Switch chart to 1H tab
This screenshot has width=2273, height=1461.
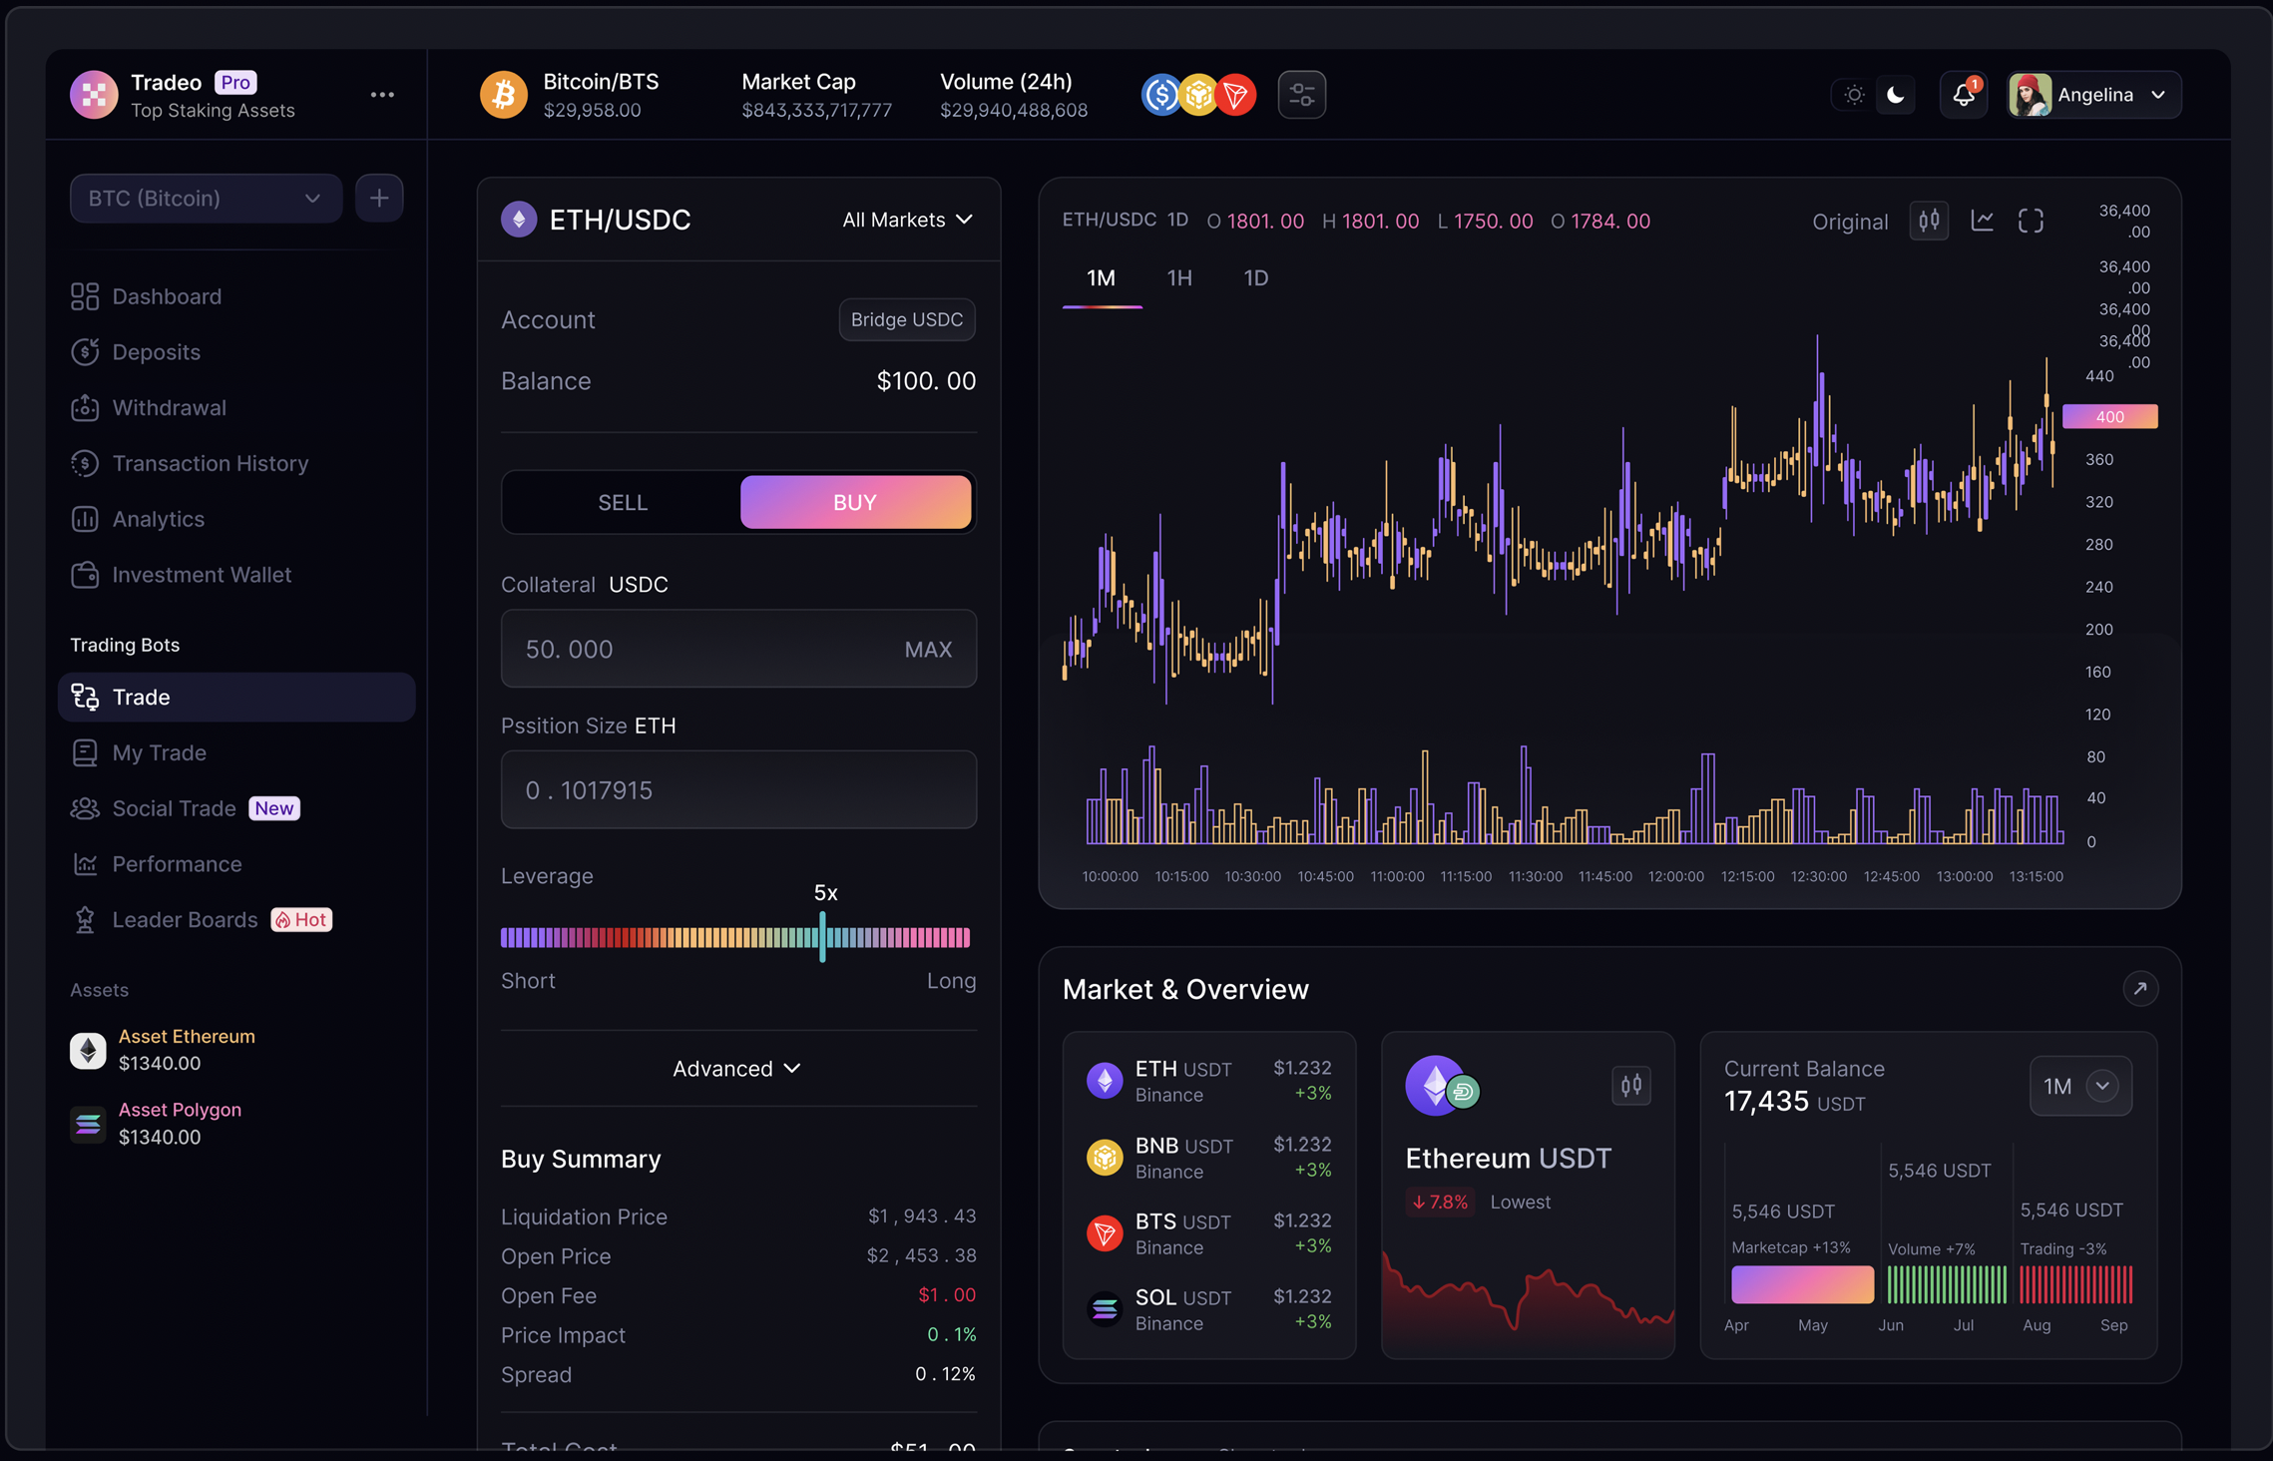click(x=1179, y=278)
